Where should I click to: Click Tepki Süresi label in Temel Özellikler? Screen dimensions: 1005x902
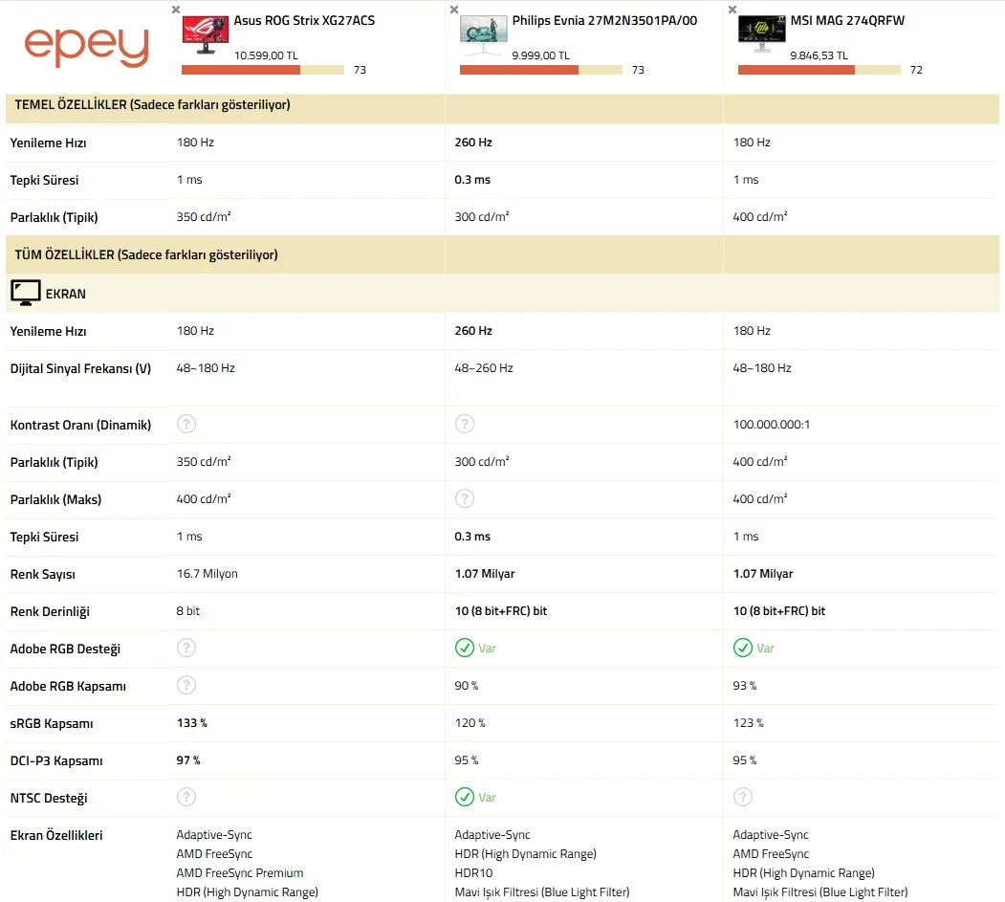tap(44, 180)
